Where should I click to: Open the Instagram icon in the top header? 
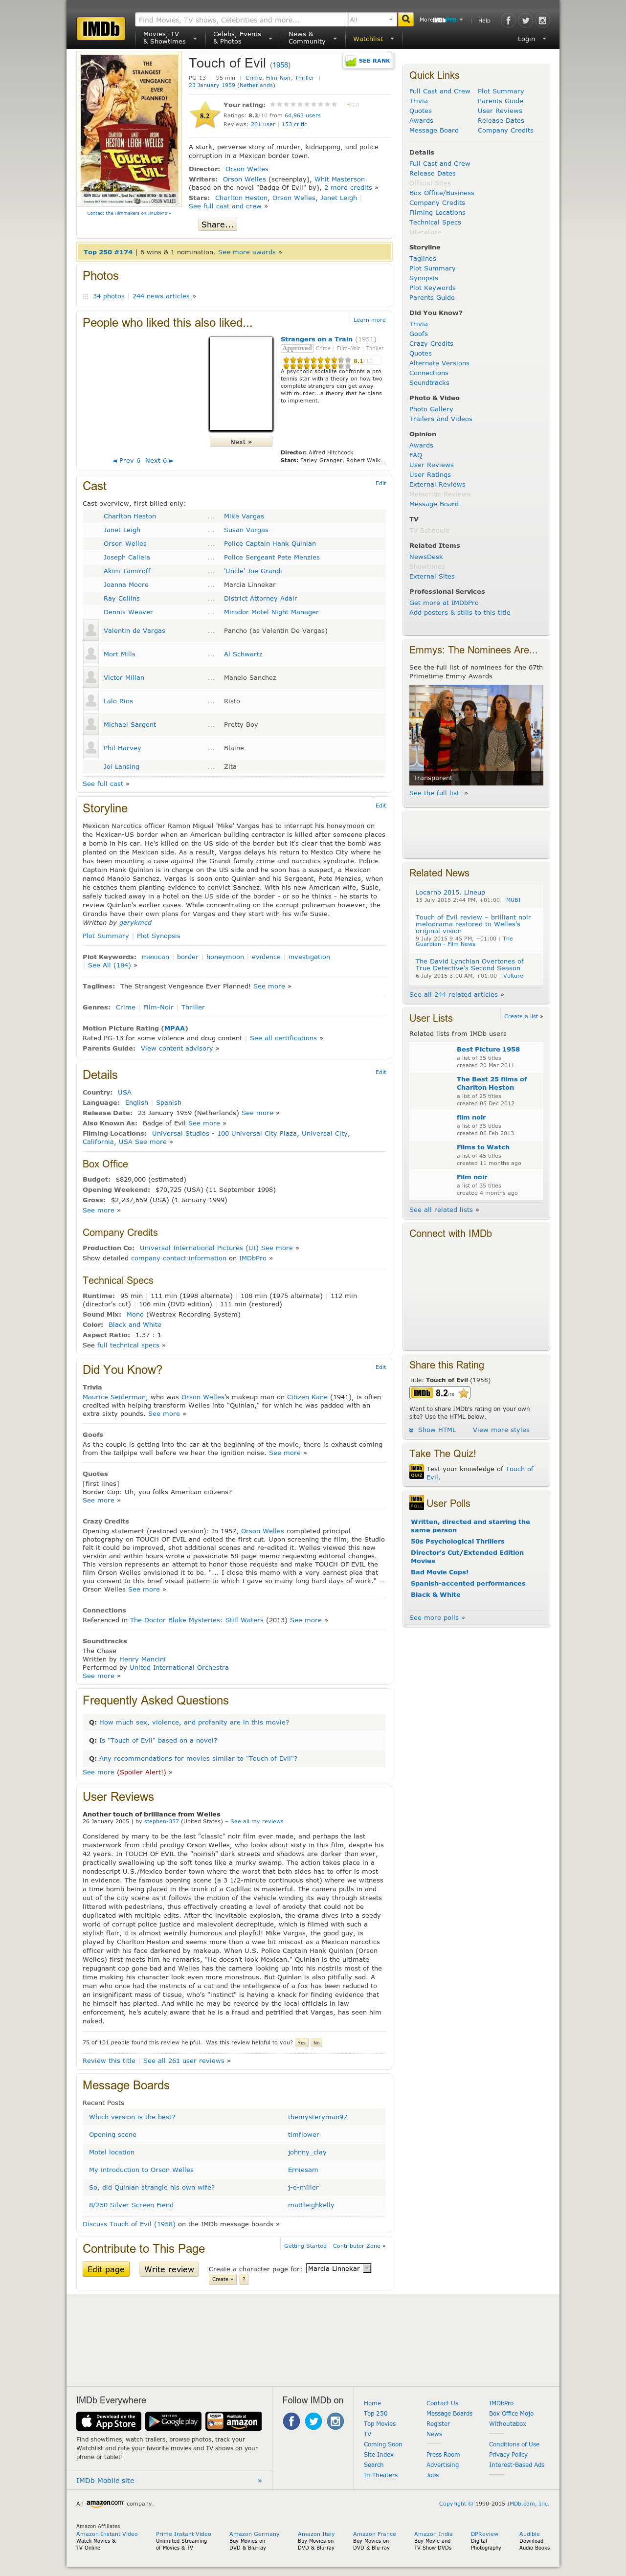coord(543,20)
